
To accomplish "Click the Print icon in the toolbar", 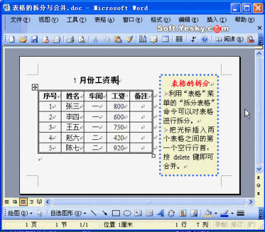I will click(x=70, y=39).
